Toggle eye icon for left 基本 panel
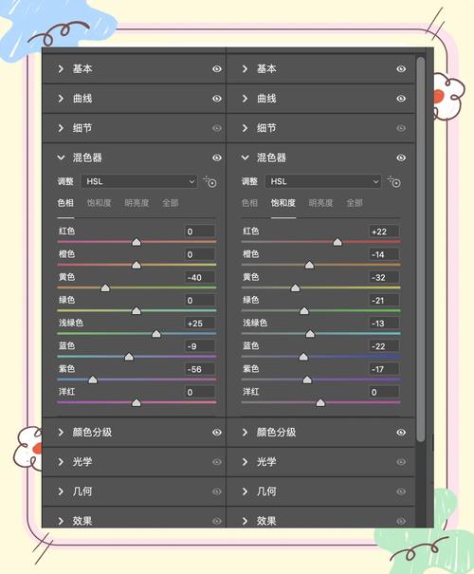The height and width of the screenshot is (574, 474). (x=217, y=69)
